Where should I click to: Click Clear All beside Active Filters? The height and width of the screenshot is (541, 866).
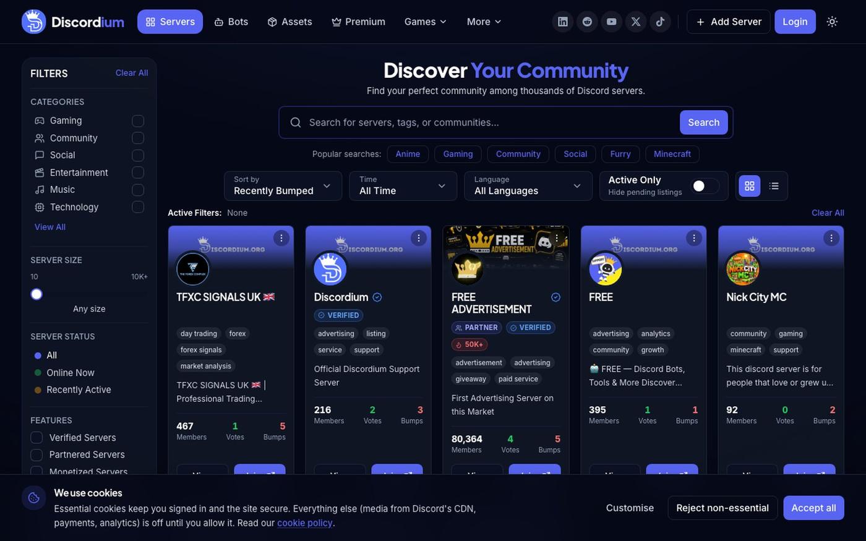pos(828,213)
